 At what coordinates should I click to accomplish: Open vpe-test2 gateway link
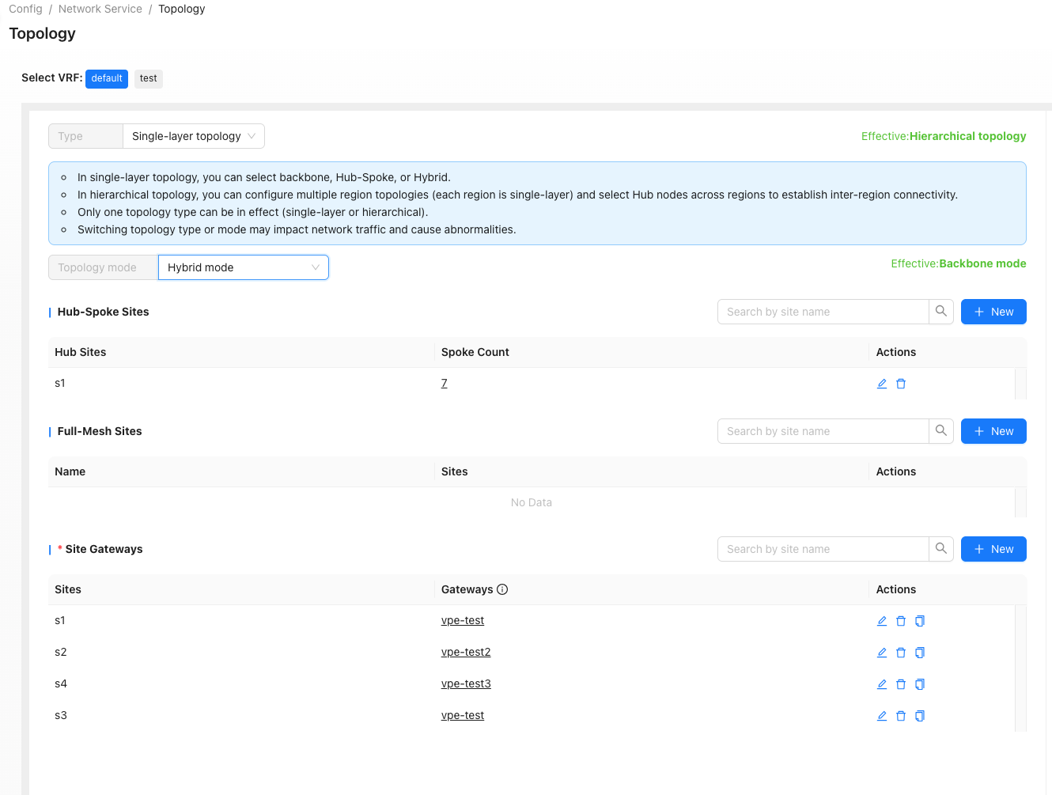click(x=466, y=652)
